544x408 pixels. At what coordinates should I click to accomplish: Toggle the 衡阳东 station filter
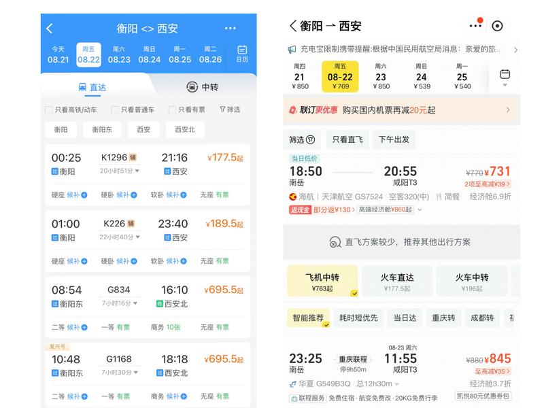(102, 129)
